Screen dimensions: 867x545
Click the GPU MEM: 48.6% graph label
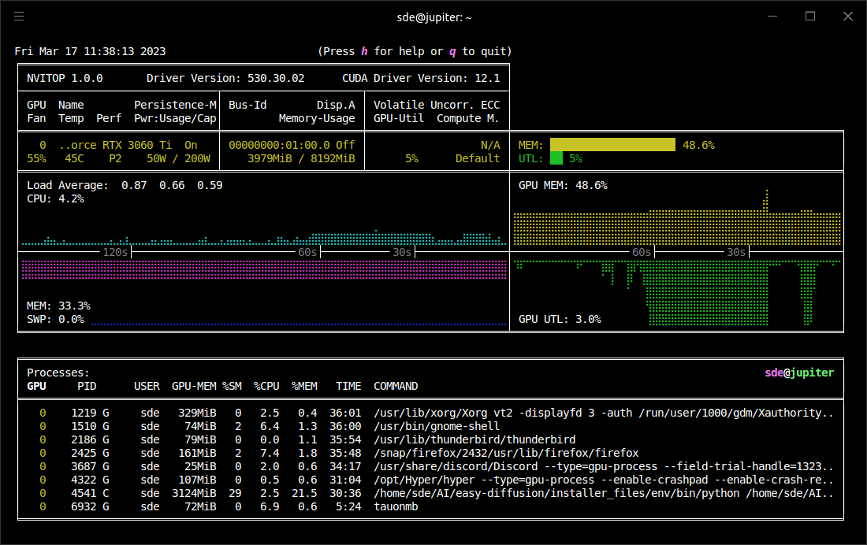(563, 185)
